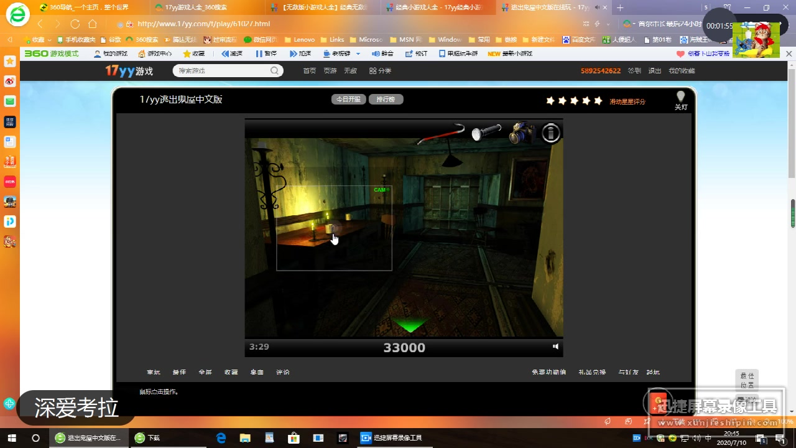796x448 pixels.
Task: Open the game info circle icon
Action: pyautogui.click(x=551, y=133)
